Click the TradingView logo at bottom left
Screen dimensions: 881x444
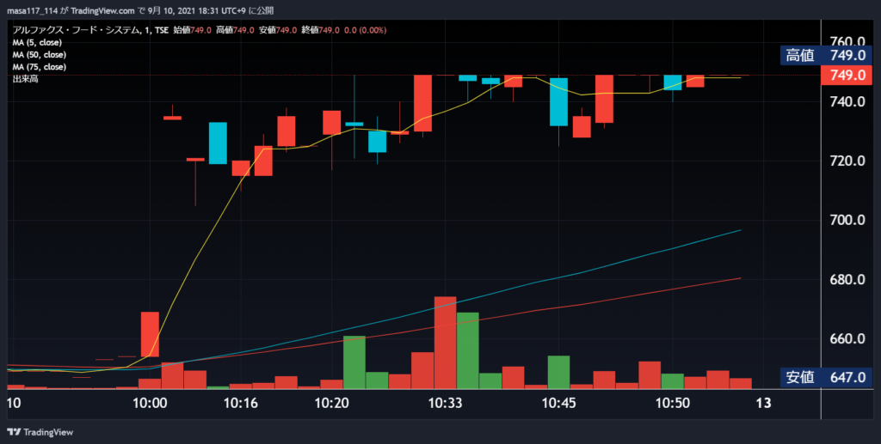point(40,432)
